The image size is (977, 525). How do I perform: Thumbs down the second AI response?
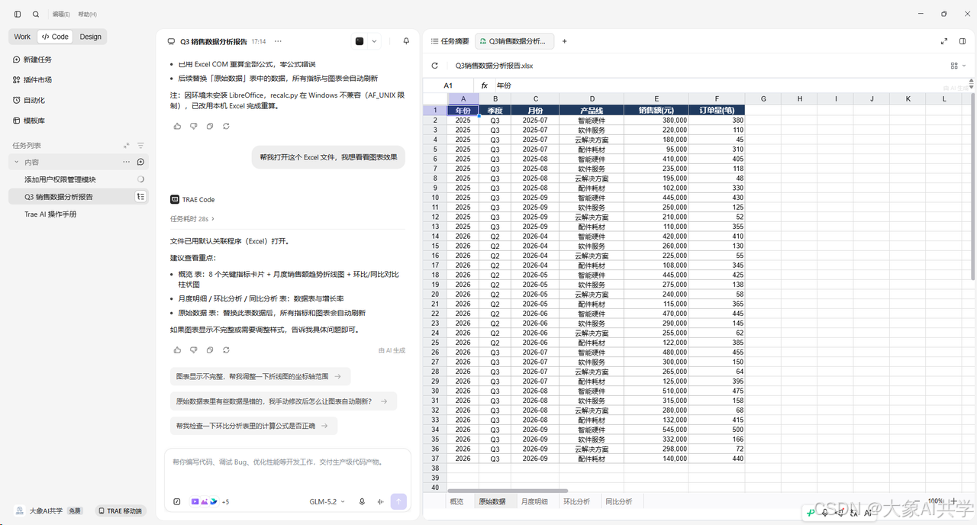click(194, 350)
